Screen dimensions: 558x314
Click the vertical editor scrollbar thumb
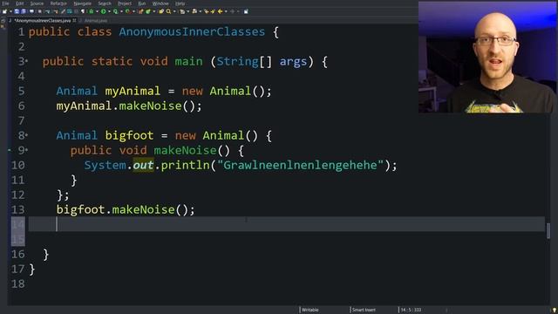pyautogui.click(x=548, y=230)
